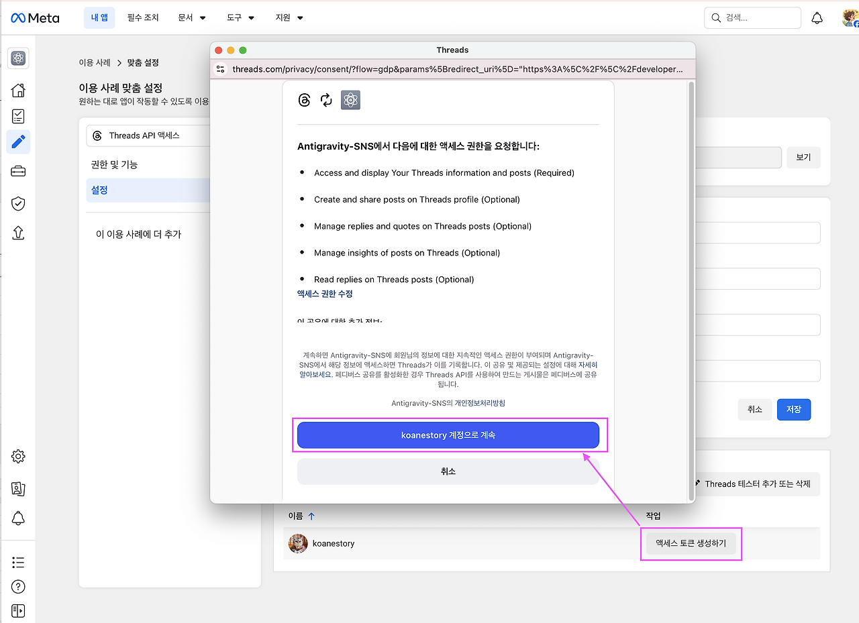The width and height of the screenshot is (859, 623).
Task: Open the app dashboard home icon in sidebar
Action: pos(18,91)
